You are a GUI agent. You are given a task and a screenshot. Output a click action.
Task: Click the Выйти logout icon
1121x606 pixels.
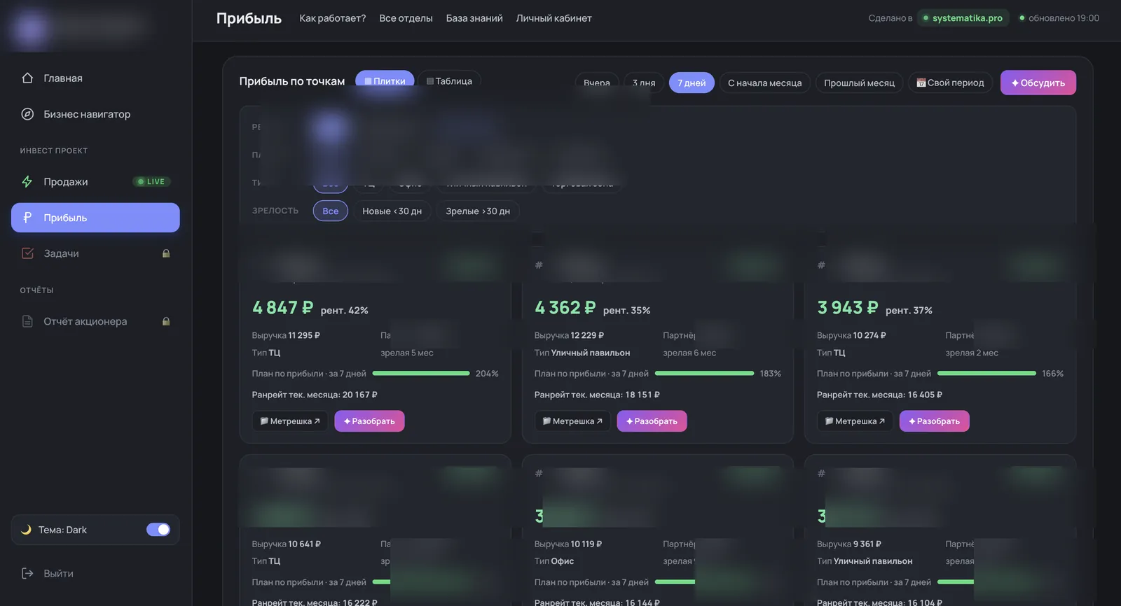pos(27,573)
